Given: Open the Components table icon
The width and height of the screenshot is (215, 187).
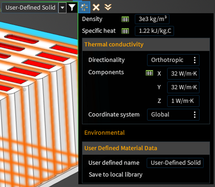Looking at the screenshot, I should 149,73.
